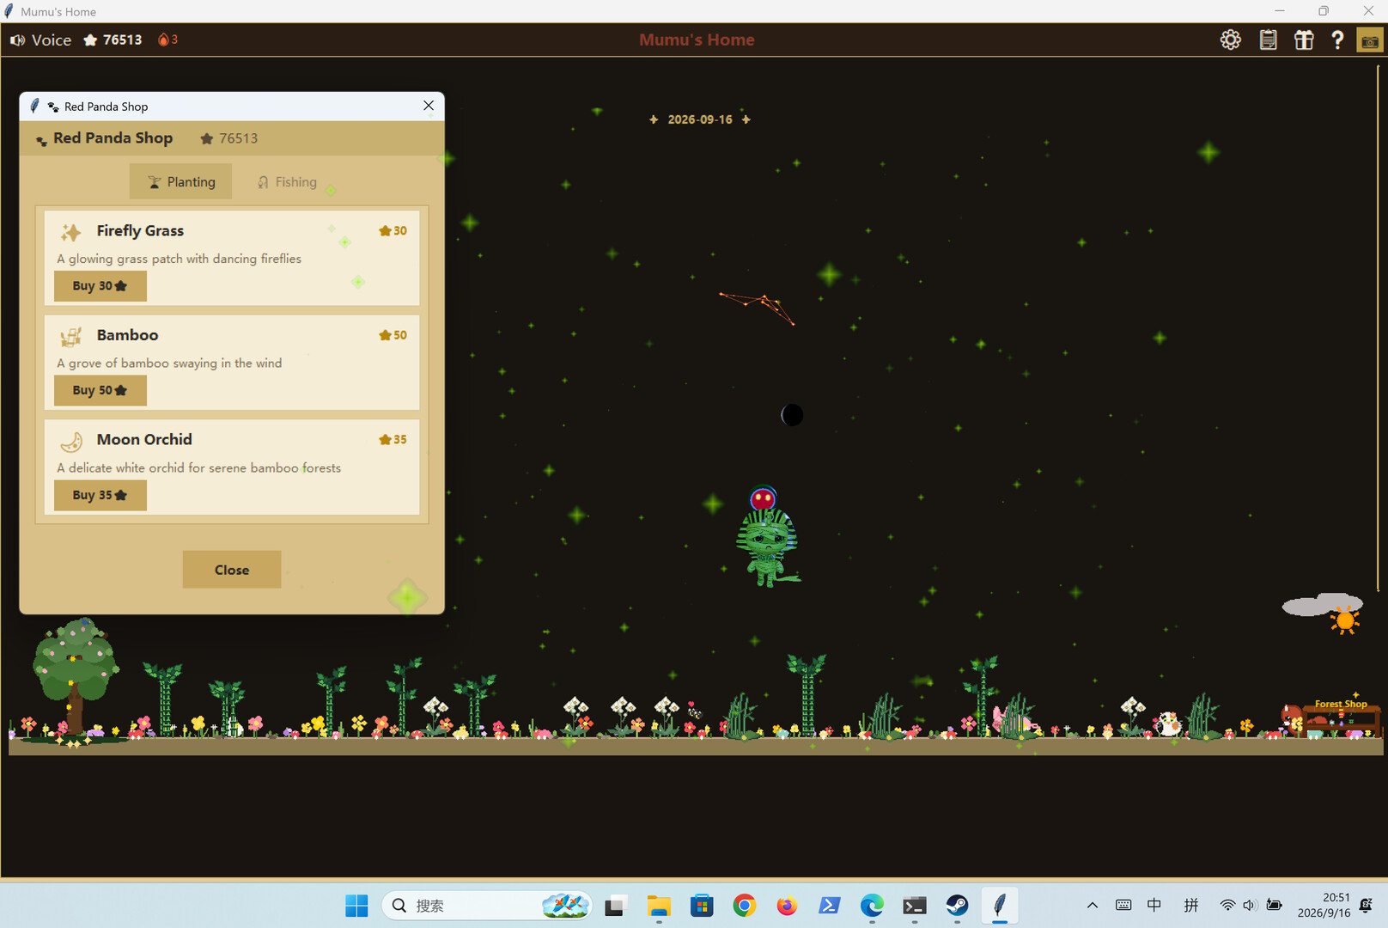Click the Close button in the shop
The image size is (1388, 928).
tap(232, 570)
